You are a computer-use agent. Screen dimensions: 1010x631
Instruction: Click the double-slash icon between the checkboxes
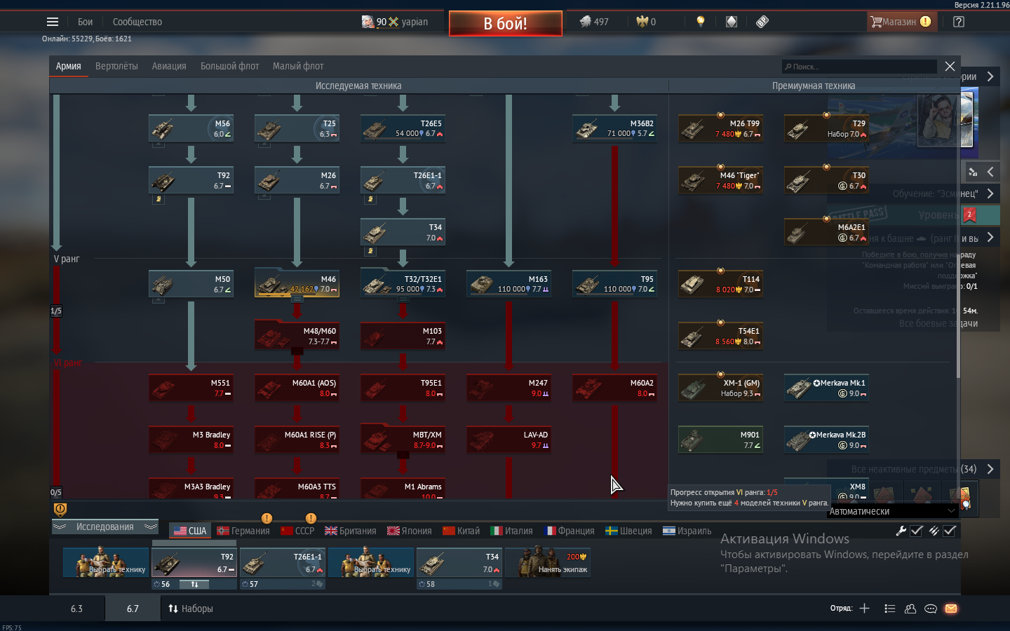pyautogui.click(x=934, y=531)
